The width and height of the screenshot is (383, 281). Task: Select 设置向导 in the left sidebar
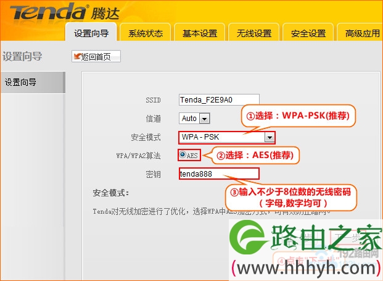[33, 82]
